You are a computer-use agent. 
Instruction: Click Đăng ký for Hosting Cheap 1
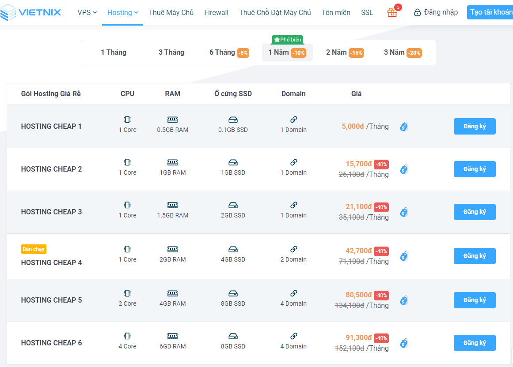coord(475,126)
